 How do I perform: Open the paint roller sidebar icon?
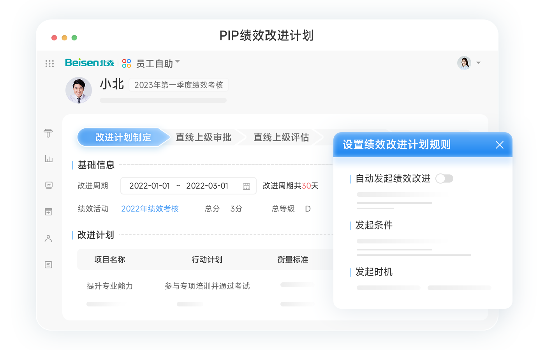(x=48, y=133)
